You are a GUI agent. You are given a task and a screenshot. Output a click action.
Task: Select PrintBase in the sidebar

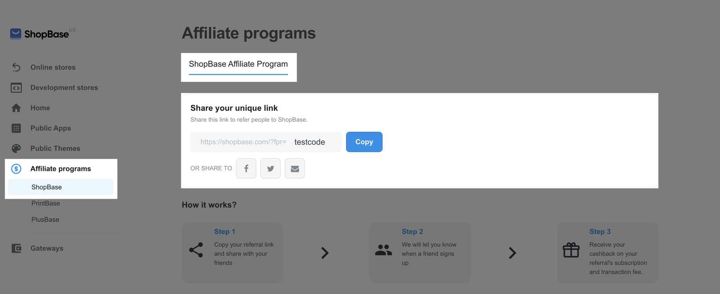pyautogui.click(x=45, y=203)
